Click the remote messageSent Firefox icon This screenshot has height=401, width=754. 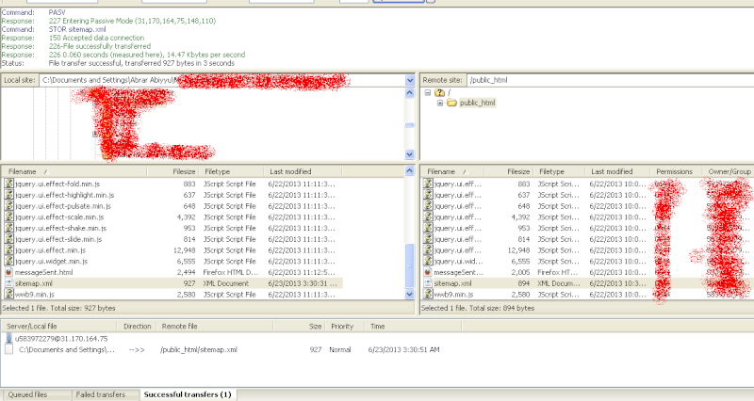tap(428, 272)
